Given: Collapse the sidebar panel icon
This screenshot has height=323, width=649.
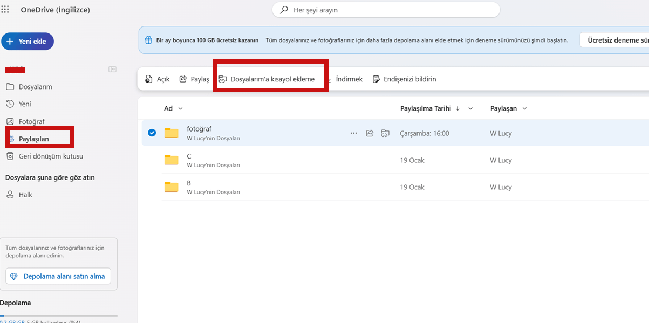Looking at the screenshot, I should click(112, 69).
